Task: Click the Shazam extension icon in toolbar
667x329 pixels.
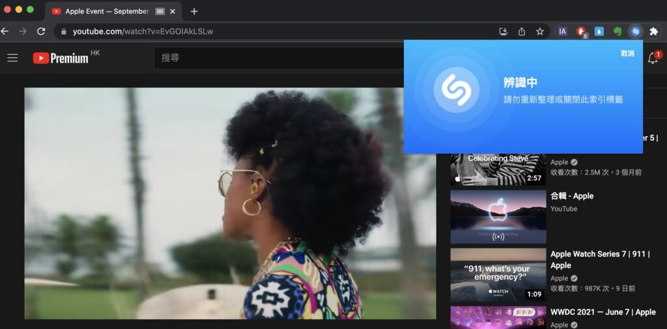Action: [x=636, y=31]
